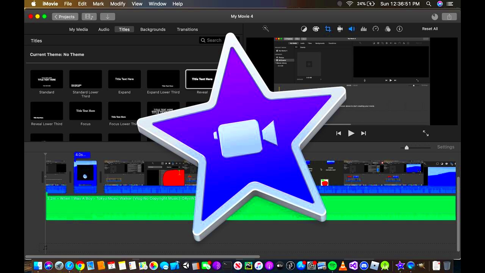Image resolution: width=485 pixels, height=273 pixels.
Task: Open the Transitions tab
Action: [187, 29]
